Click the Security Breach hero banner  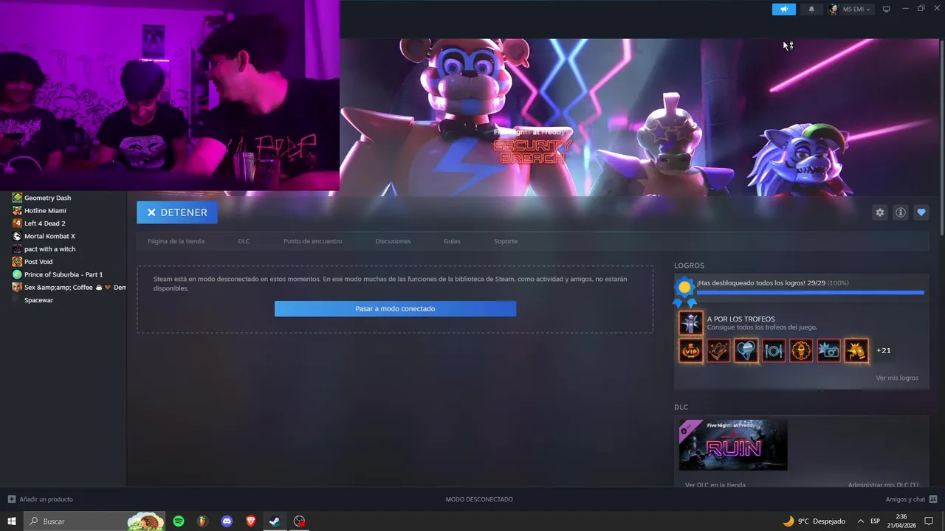639,117
